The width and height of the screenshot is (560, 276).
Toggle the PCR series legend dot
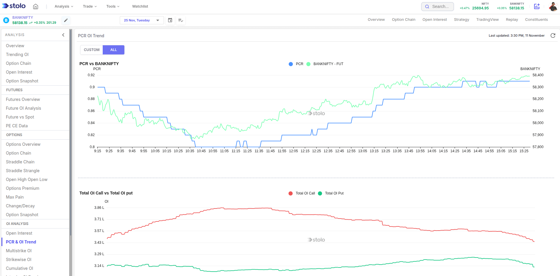coord(290,64)
